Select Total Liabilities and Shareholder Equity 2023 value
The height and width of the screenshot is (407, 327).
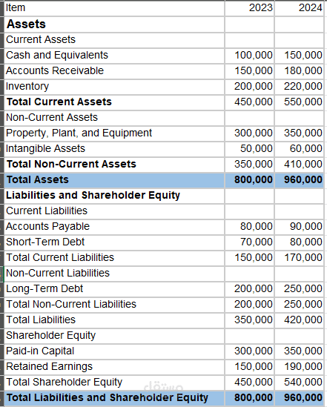250,398
